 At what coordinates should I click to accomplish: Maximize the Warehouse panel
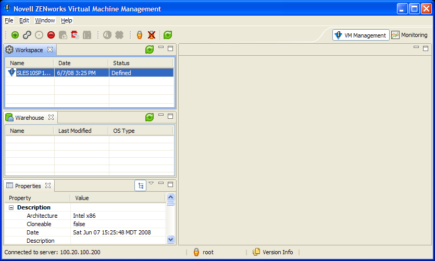click(x=170, y=116)
